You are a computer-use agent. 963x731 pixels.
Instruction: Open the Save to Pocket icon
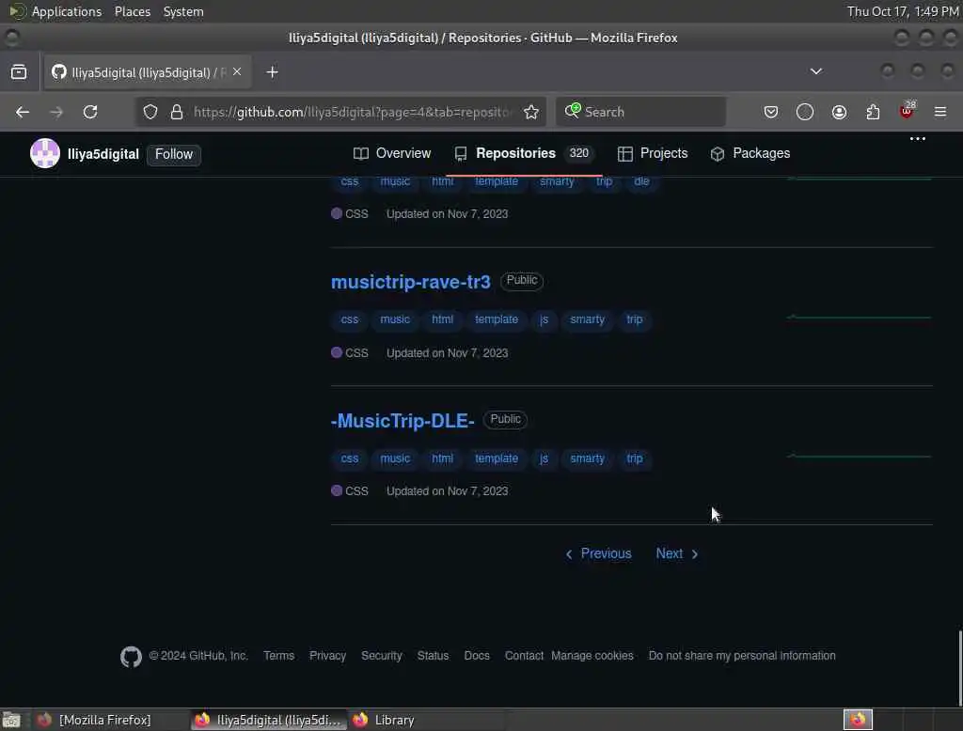click(771, 112)
